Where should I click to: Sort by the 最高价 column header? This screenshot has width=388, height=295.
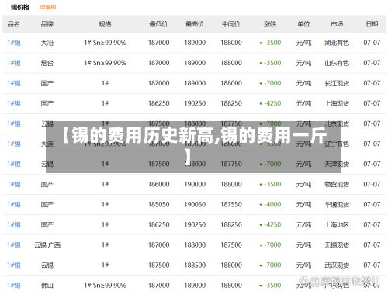click(x=195, y=24)
